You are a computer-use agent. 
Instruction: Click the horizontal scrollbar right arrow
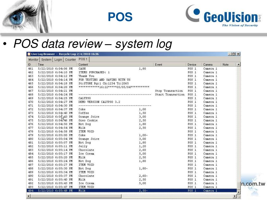[235, 196]
